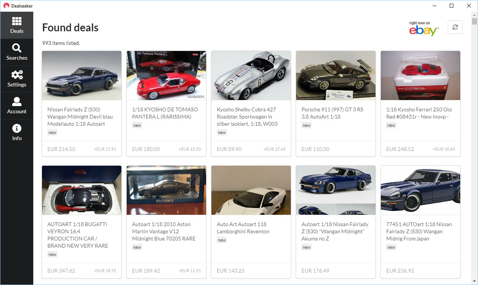This screenshot has width=478, height=285.
Task: Click the new badge on the Pantera card
Action: coord(137,125)
